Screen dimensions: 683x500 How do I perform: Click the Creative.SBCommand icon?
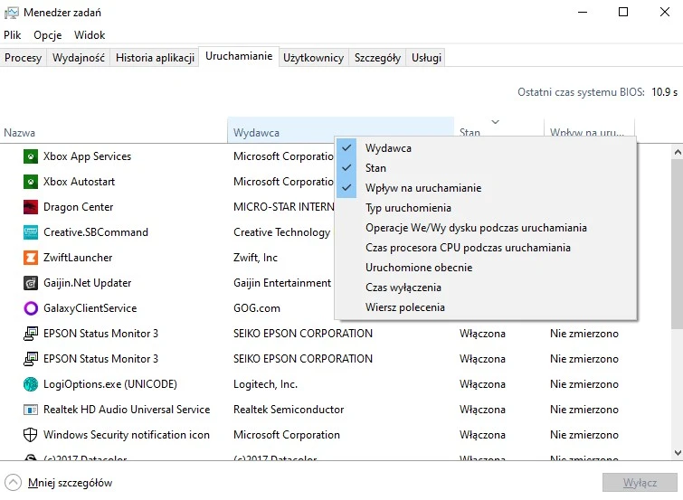point(30,232)
